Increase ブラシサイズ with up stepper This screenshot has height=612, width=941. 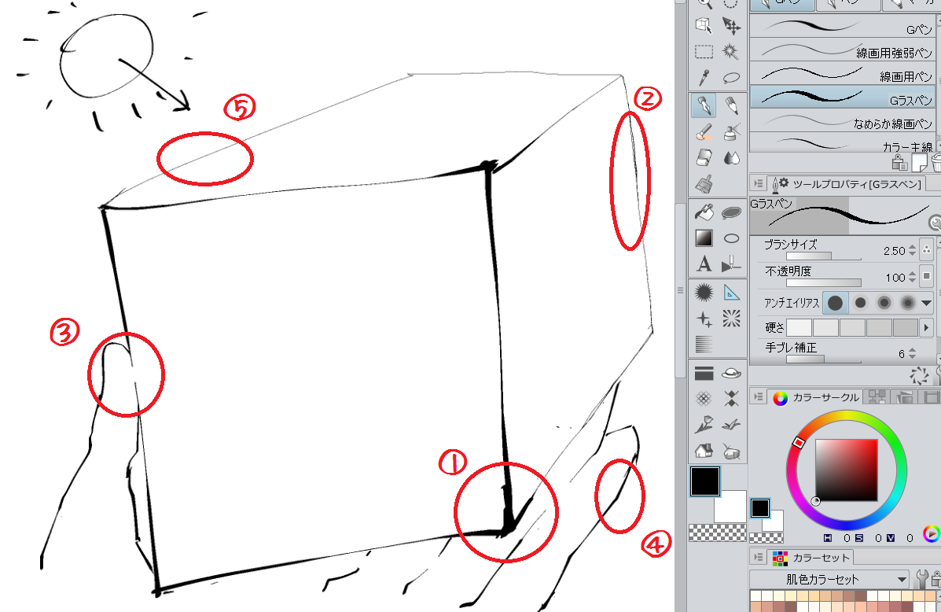pos(912,245)
